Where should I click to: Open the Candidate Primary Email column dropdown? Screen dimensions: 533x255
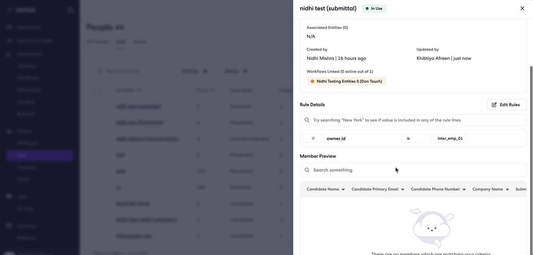click(x=403, y=189)
